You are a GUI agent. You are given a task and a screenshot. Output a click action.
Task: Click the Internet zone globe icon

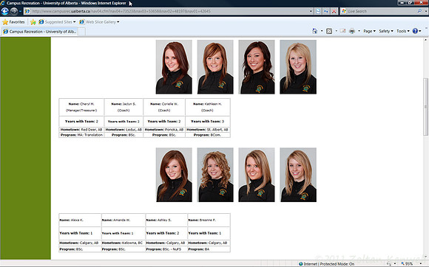301,264
